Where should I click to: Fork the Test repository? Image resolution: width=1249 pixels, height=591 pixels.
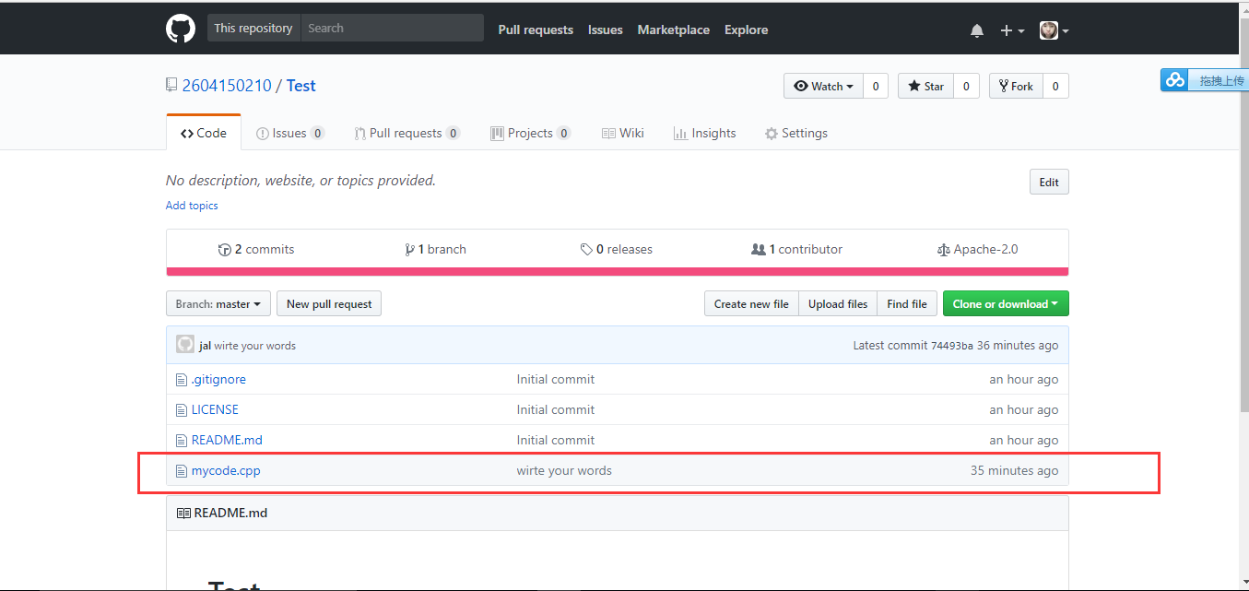point(1017,86)
